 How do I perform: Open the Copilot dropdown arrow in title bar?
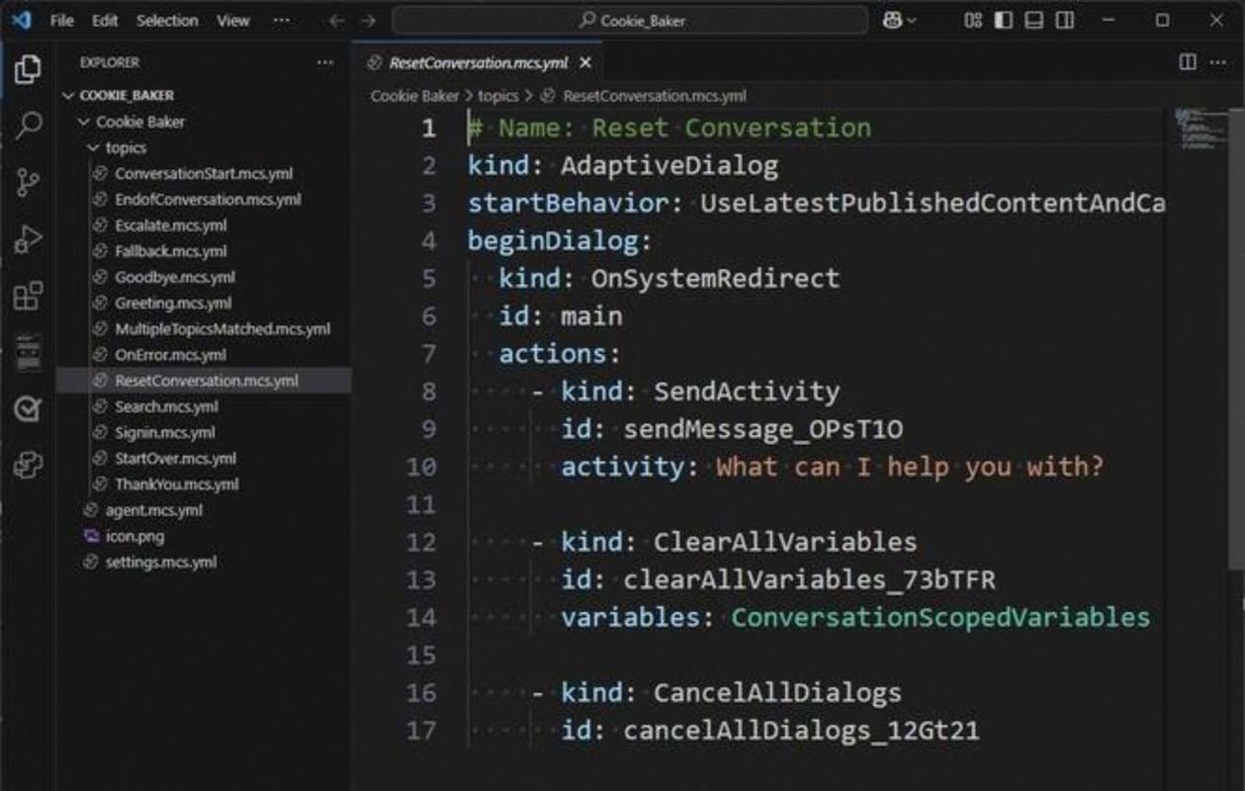(911, 21)
